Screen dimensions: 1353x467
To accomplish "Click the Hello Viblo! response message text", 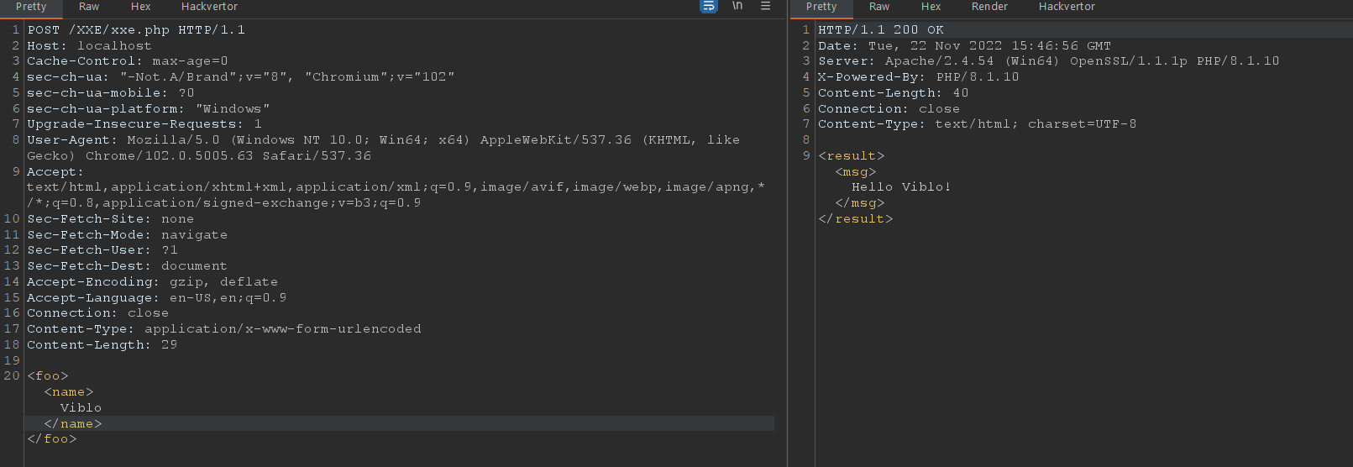I will 901,187.
